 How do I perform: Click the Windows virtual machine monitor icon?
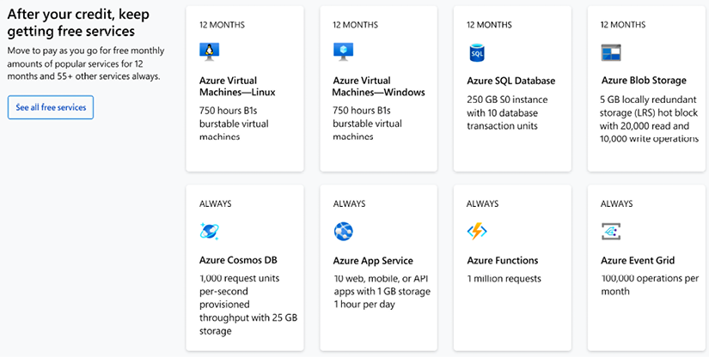click(x=343, y=52)
